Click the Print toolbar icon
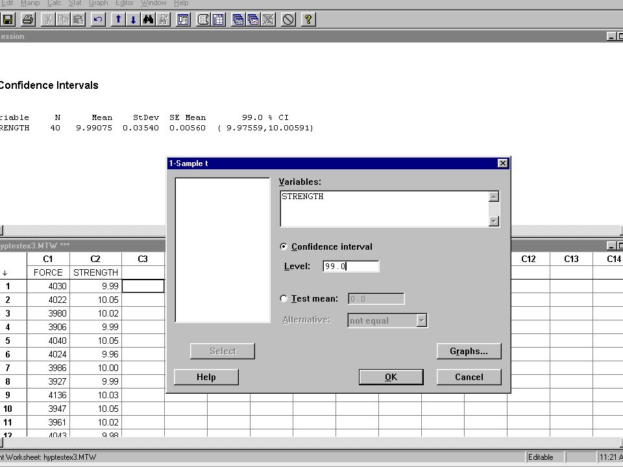 pos(28,19)
